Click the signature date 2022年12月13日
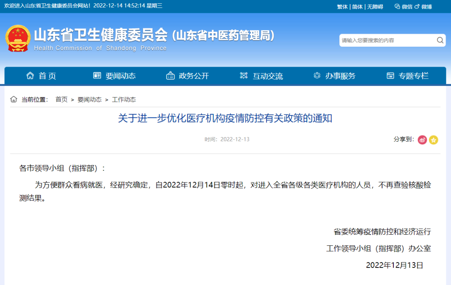 click(x=394, y=265)
